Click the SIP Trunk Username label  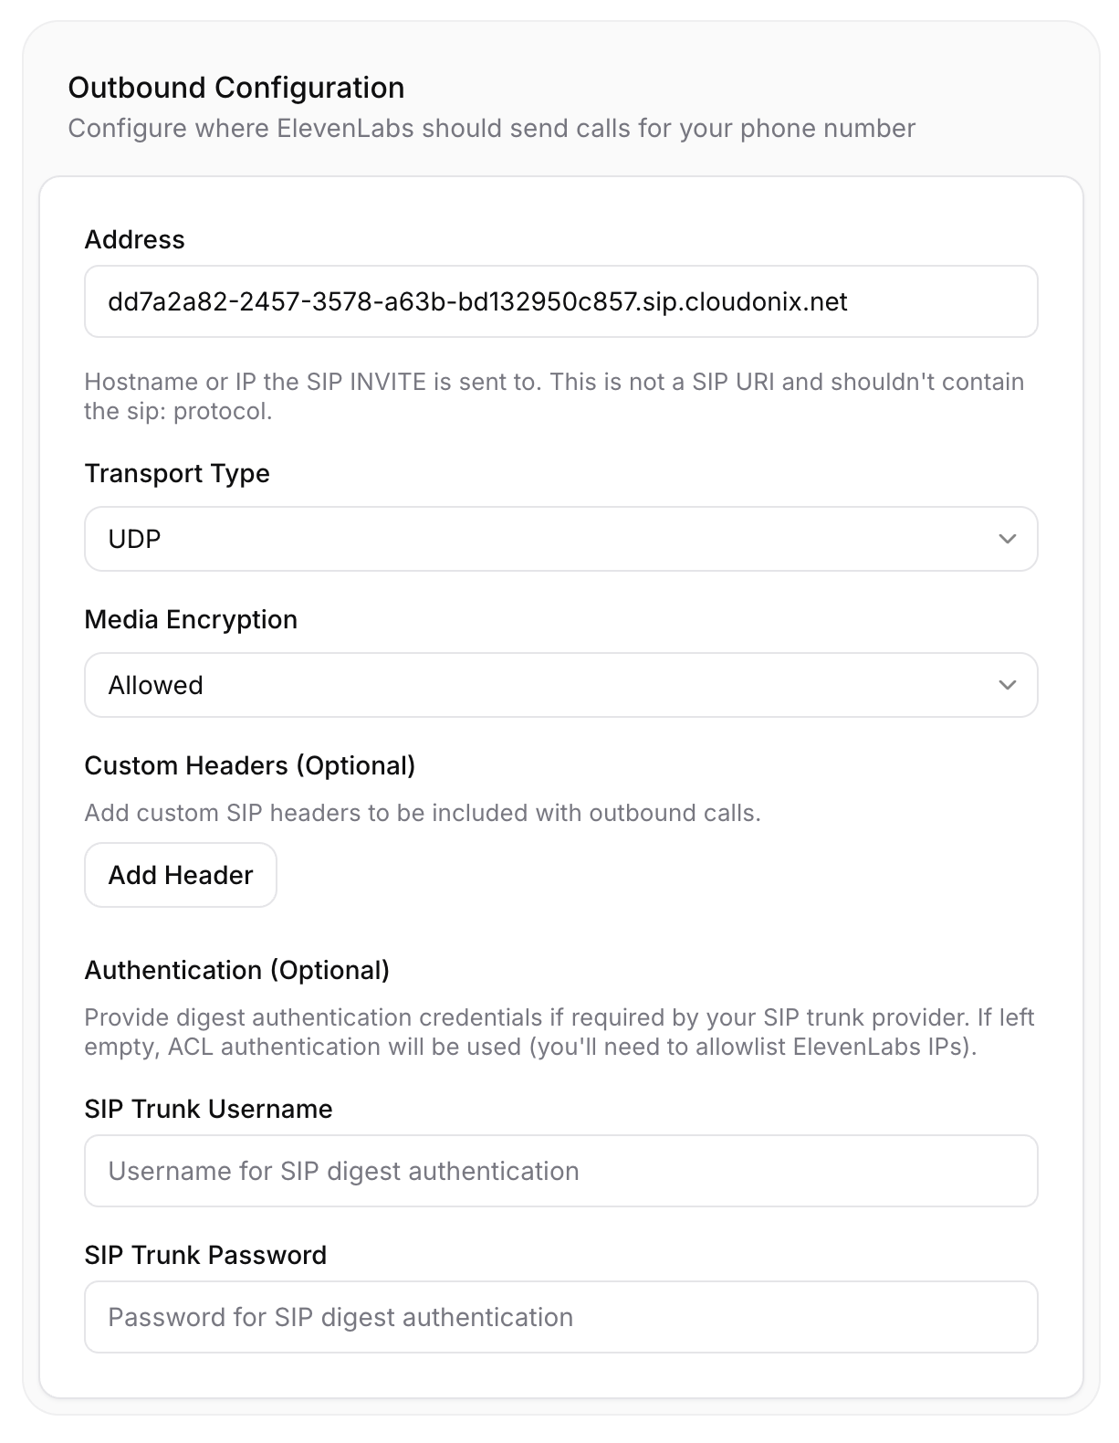[208, 1109]
